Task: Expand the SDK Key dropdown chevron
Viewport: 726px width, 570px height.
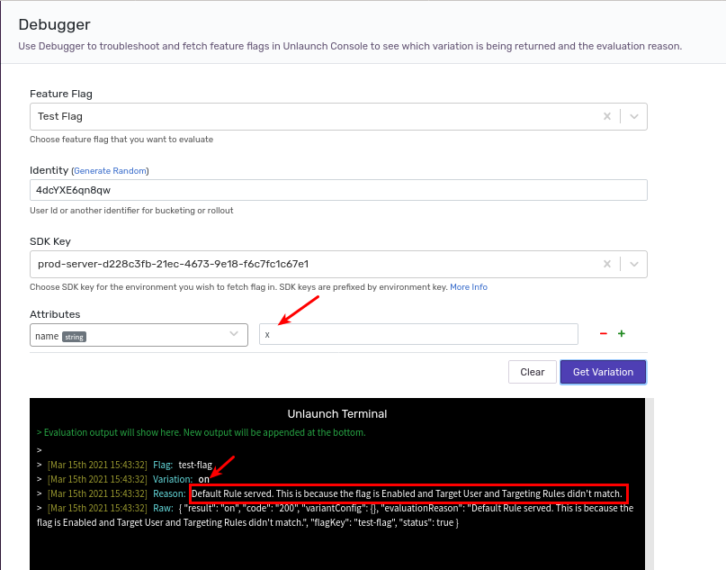Action: point(634,264)
